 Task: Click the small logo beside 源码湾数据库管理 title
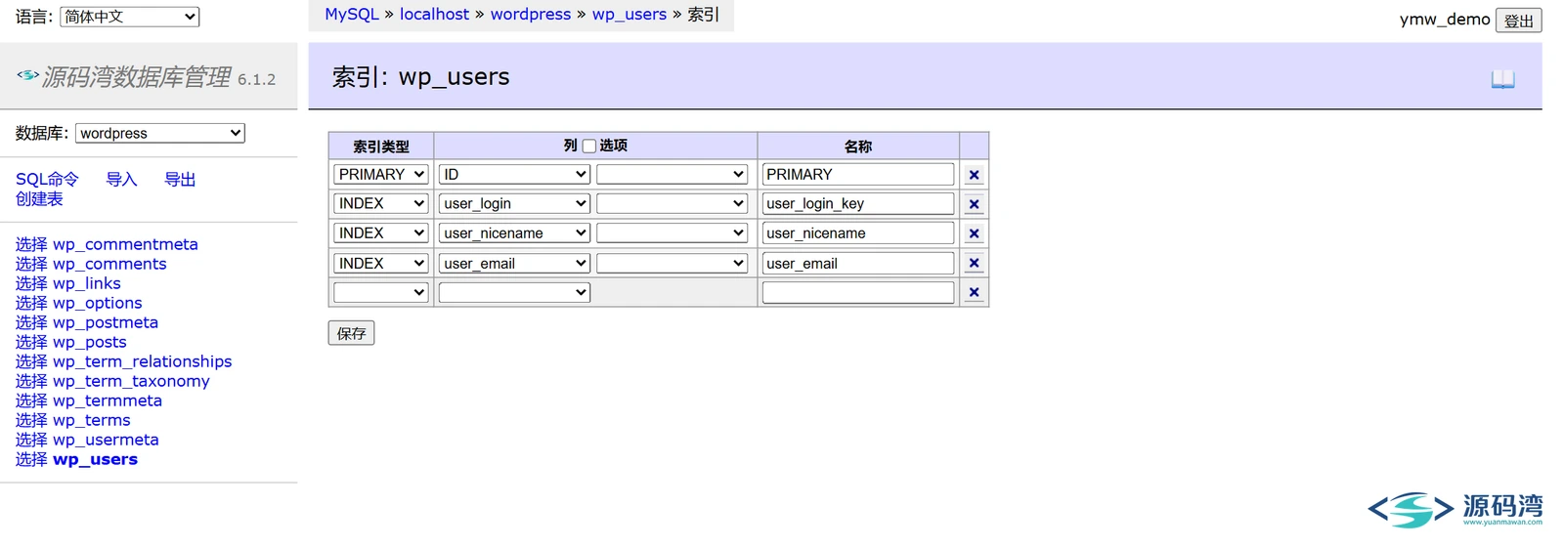27,74
